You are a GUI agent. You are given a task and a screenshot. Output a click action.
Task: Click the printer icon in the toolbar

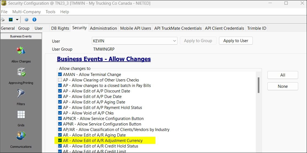pyautogui.click(x=2, y=20)
